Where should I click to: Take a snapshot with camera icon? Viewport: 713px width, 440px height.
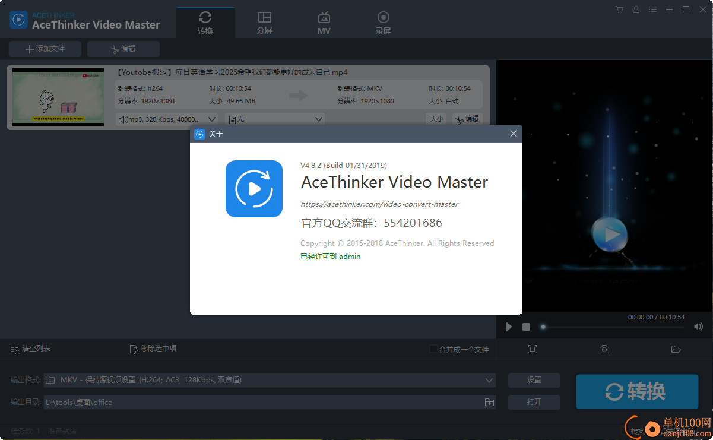click(604, 349)
